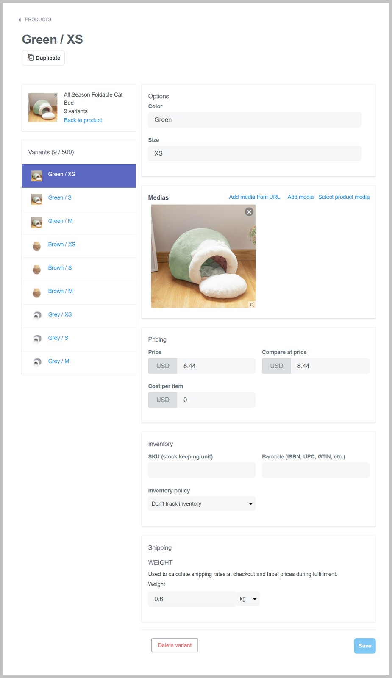Click Select product media
Viewport: 392px width, 678px height.
pos(344,197)
